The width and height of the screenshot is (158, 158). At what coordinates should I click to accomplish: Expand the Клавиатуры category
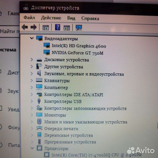pyautogui.click(x=32, y=80)
